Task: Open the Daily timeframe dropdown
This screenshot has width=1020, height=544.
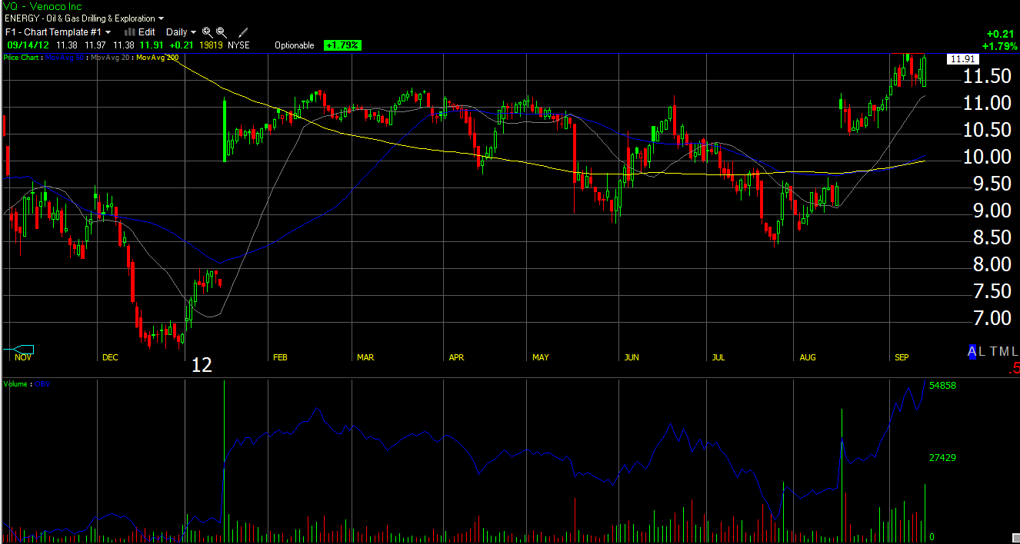Action: point(181,32)
